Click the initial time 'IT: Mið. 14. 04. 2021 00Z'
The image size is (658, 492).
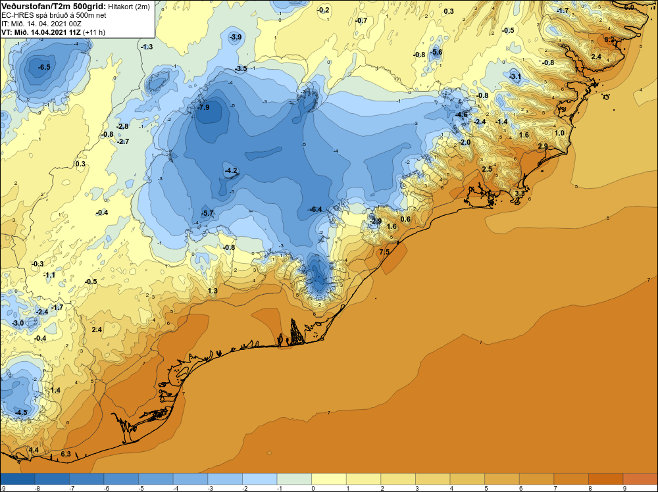pyautogui.click(x=41, y=24)
